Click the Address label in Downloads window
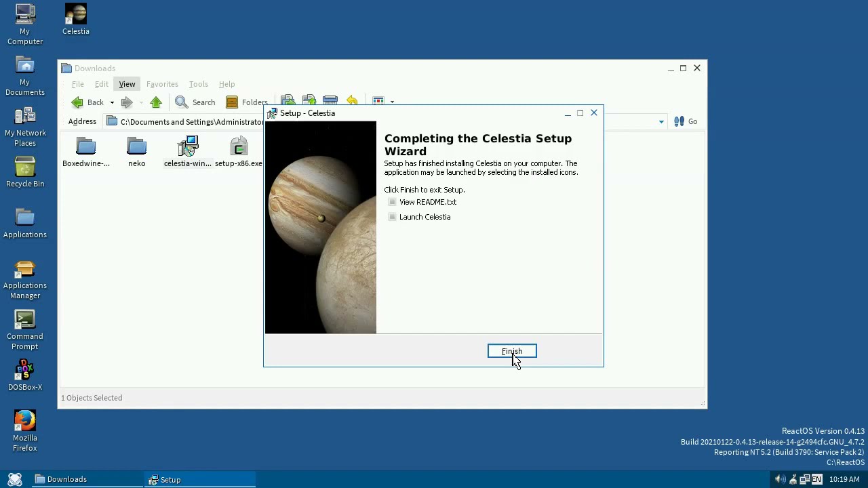 (82, 121)
